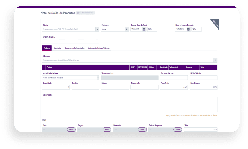Click the Ratear button for Frete
The image size is (248, 149).
[71, 130]
